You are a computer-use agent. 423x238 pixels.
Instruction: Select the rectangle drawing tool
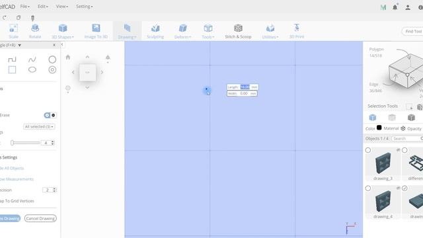point(12,70)
